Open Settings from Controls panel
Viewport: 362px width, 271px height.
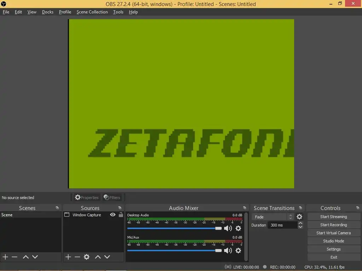(334, 249)
